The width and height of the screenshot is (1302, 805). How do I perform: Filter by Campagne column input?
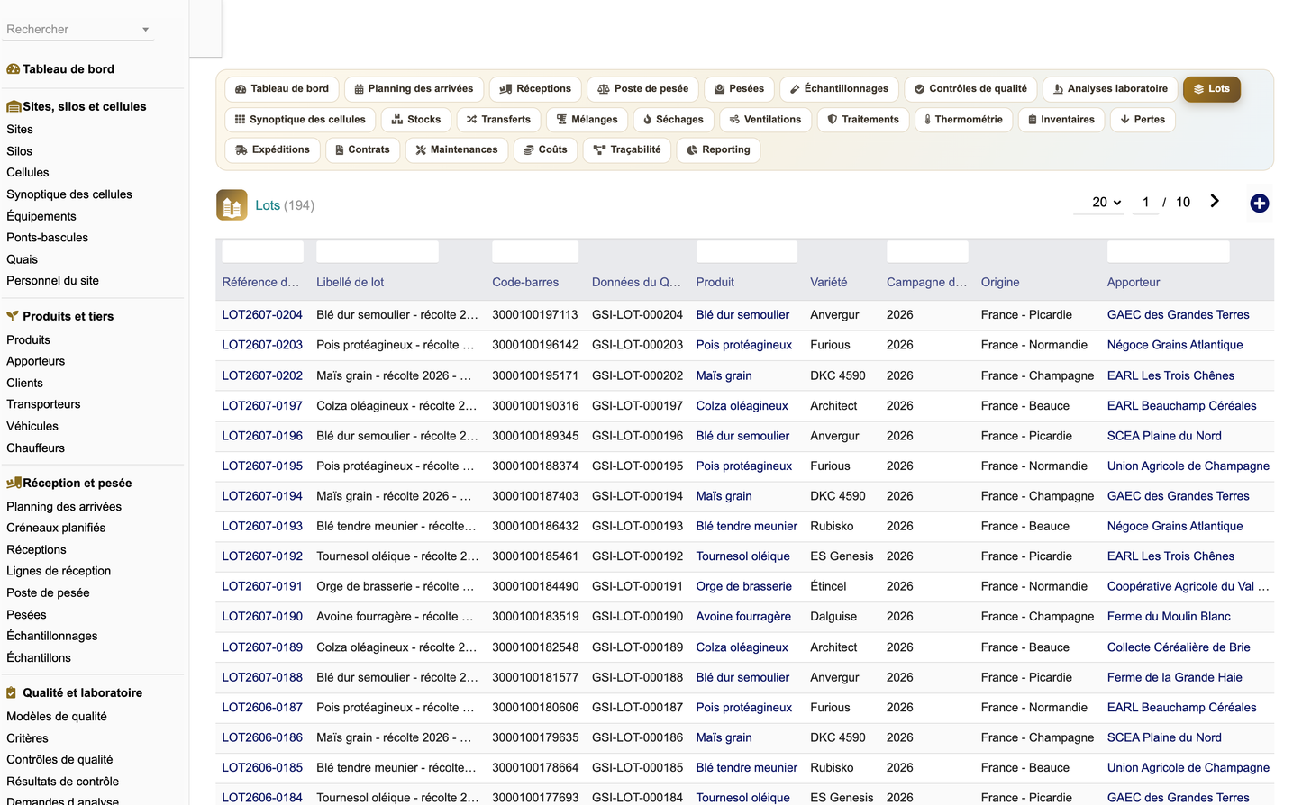point(927,252)
